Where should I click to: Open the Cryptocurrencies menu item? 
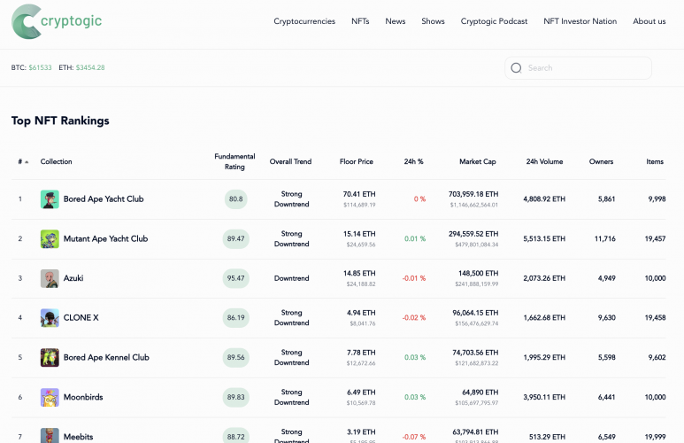click(304, 21)
